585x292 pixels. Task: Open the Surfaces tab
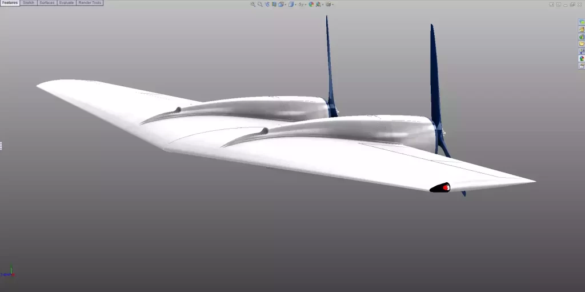(x=47, y=3)
